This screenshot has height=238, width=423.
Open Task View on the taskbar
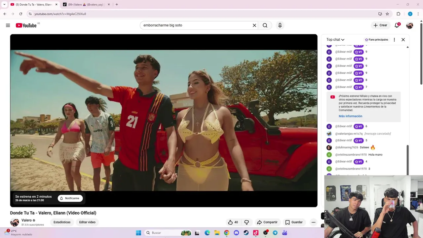(x=197, y=233)
